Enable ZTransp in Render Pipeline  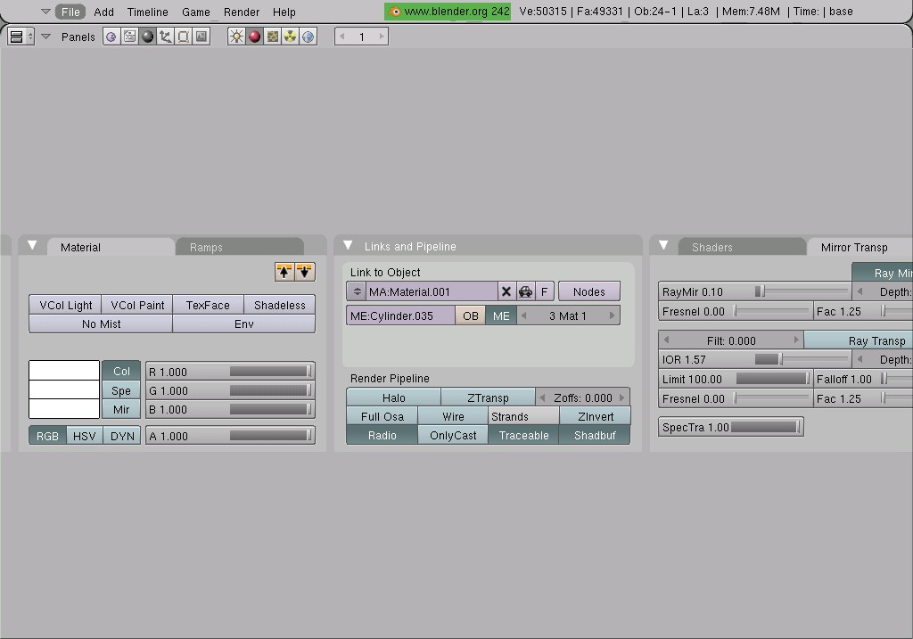point(488,397)
